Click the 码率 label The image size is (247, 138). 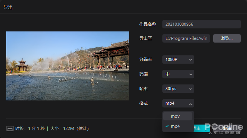(144, 74)
